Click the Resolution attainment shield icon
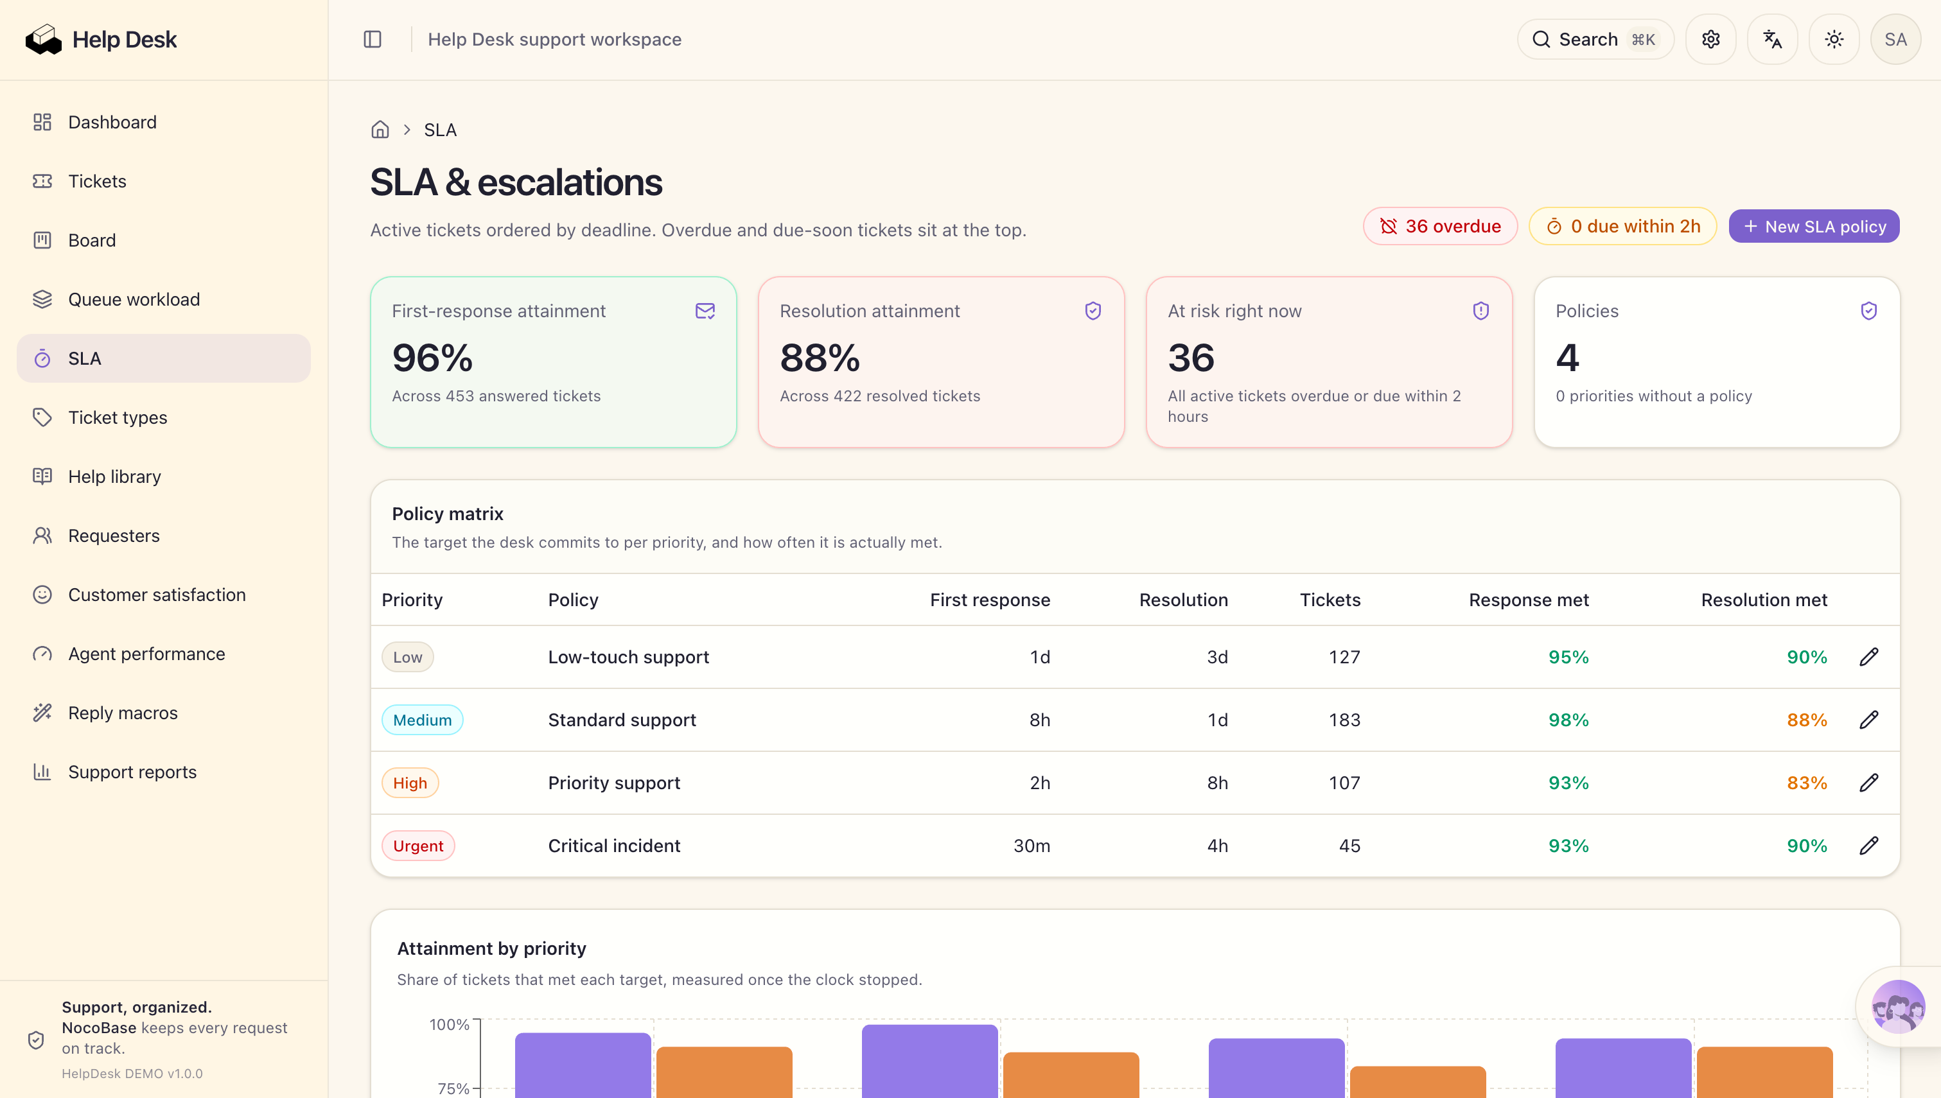The height and width of the screenshot is (1098, 1941). tap(1093, 311)
